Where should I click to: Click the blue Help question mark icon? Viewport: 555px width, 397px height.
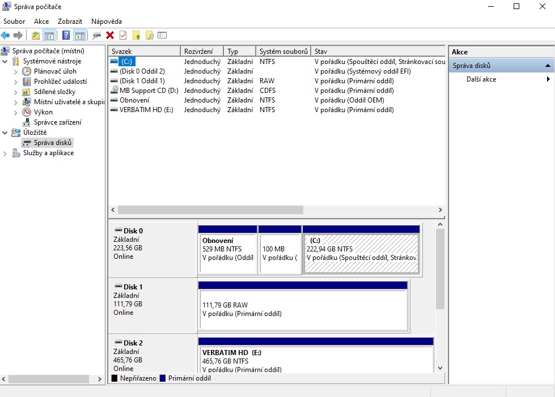click(x=66, y=35)
